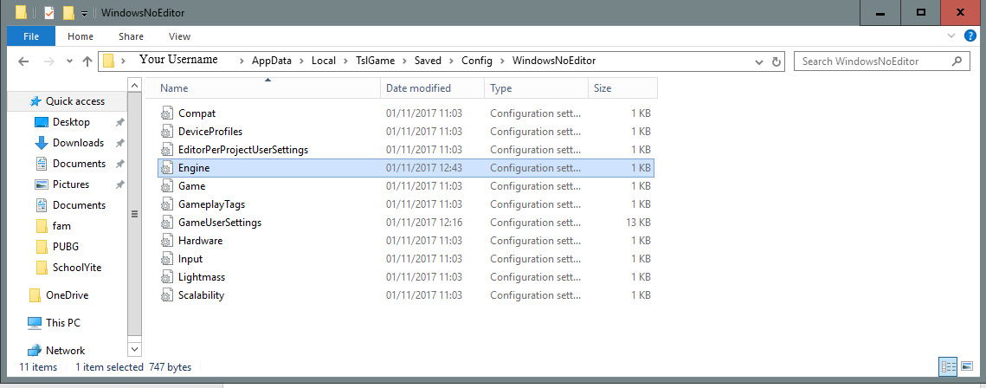Screen dimensions: 986x388
Task: Click Config in the address path
Action: click(x=477, y=61)
